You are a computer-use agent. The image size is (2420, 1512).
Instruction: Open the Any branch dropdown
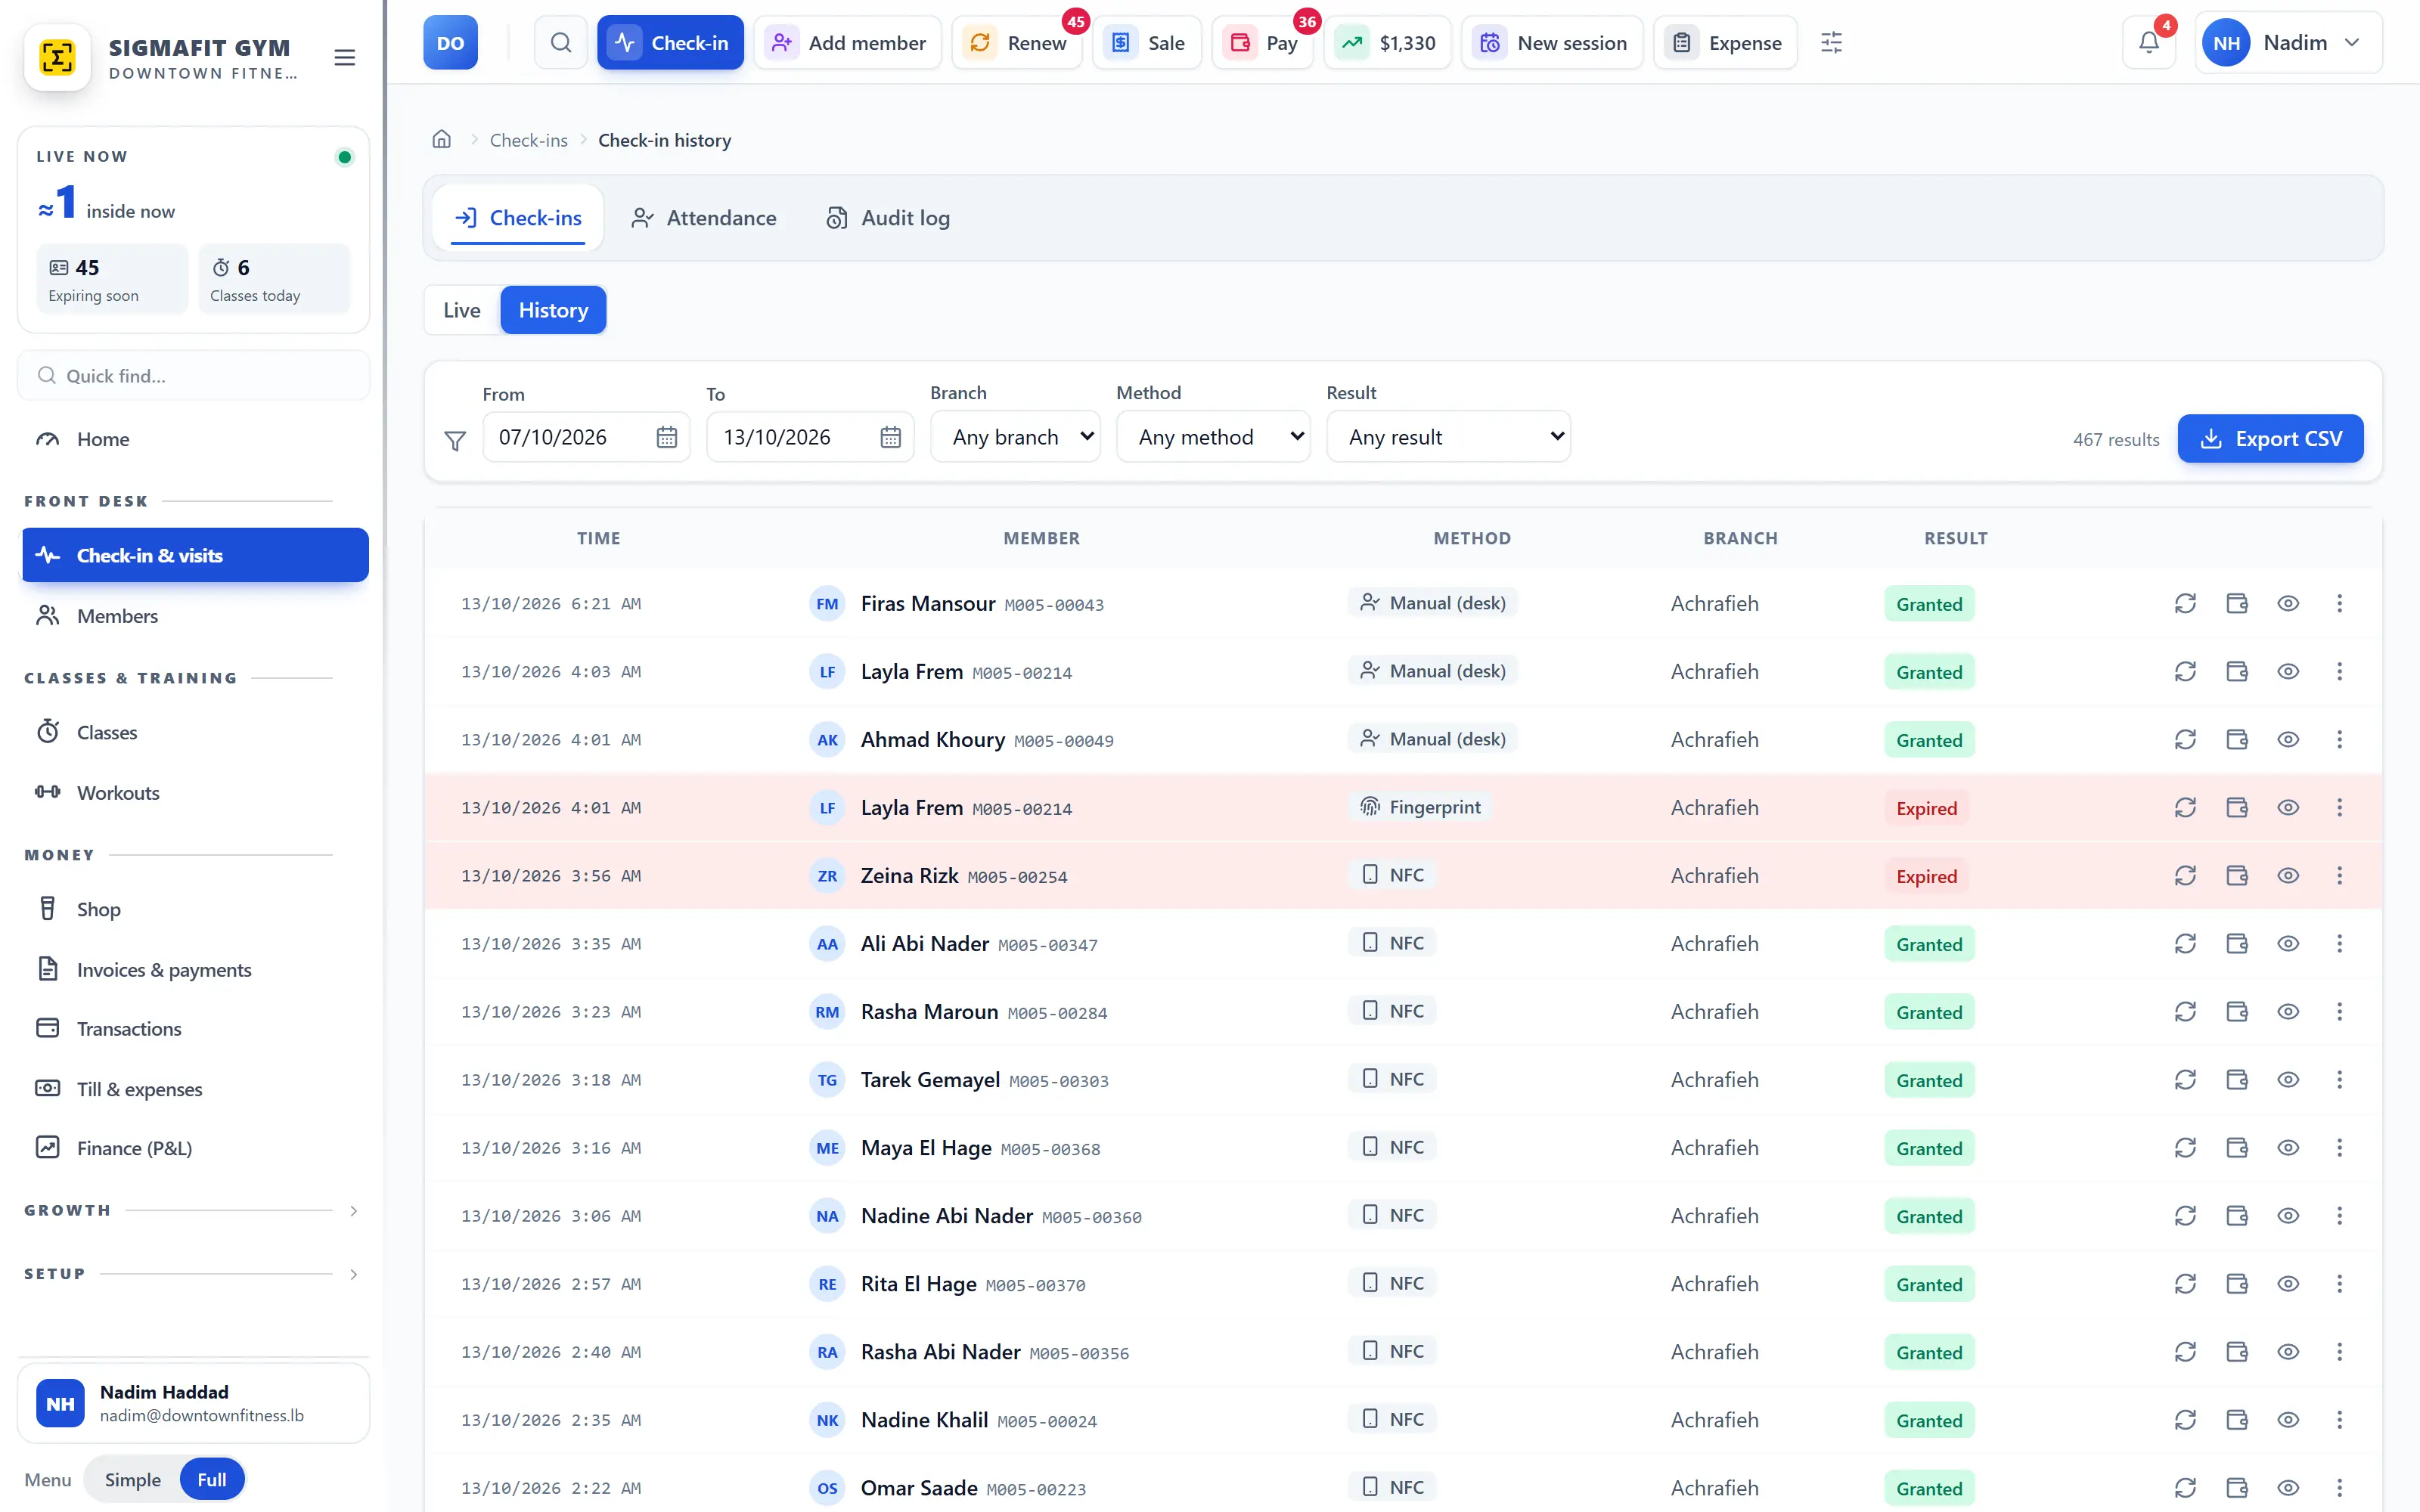point(1015,437)
